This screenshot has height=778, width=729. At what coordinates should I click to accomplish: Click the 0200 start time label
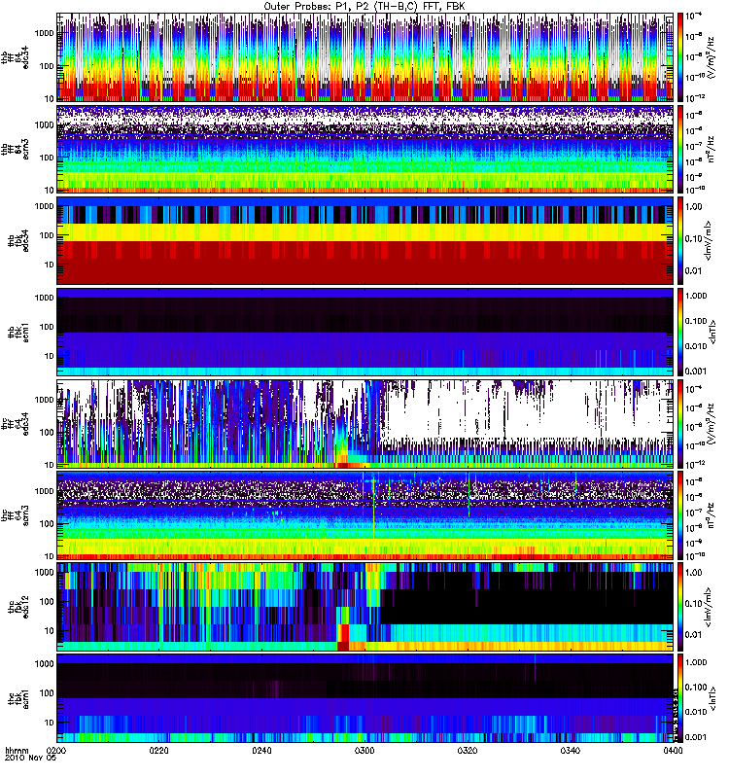pyautogui.click(x=56, y=751)
